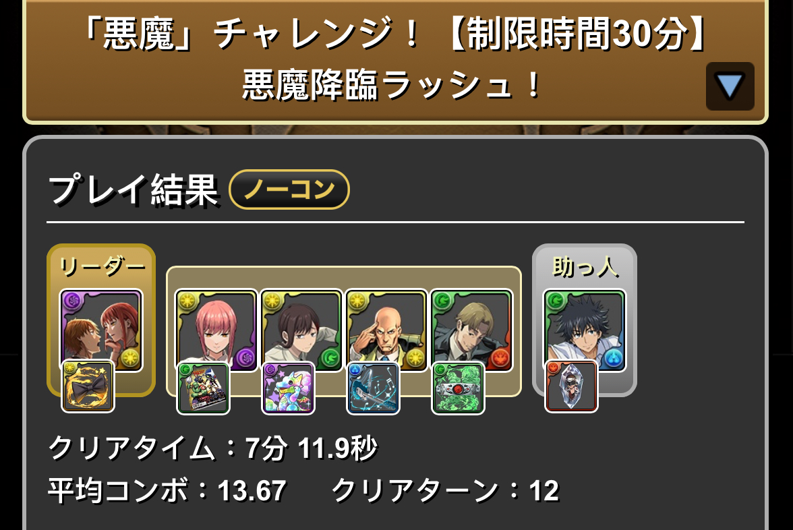Tap the 助っ人 helper label

(x=585, y=266)
